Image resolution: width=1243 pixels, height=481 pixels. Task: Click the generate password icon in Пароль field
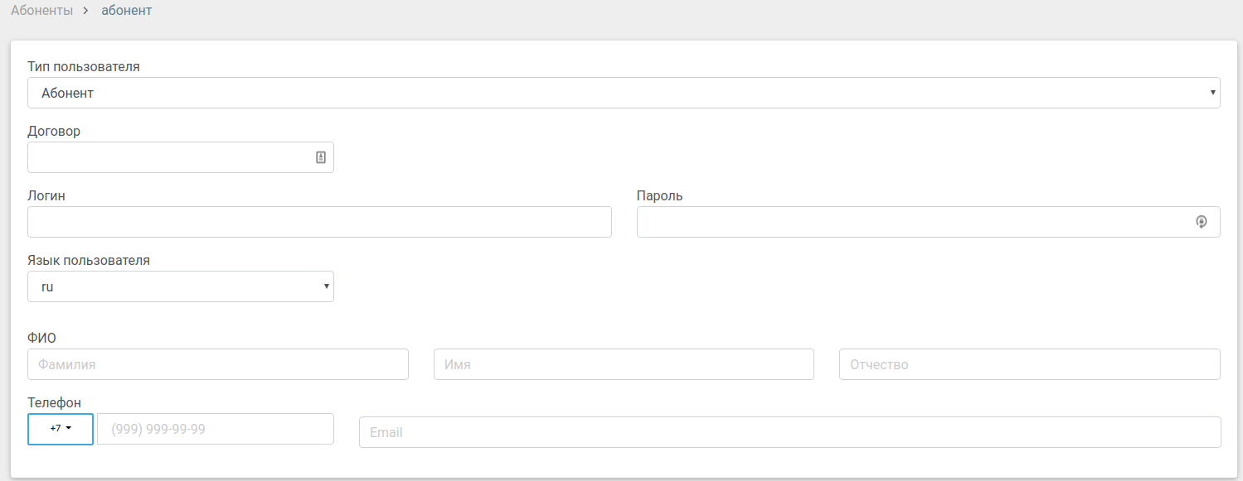(1201, 222)
